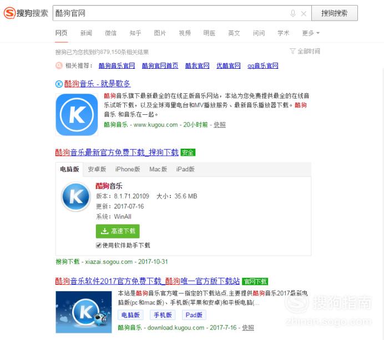Click the round Kugou software icon
The image size is (384, 340).
tap(76, 196)
